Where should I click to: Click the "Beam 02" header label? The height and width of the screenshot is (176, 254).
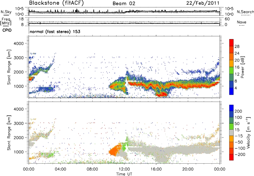(x=124, y=3)
